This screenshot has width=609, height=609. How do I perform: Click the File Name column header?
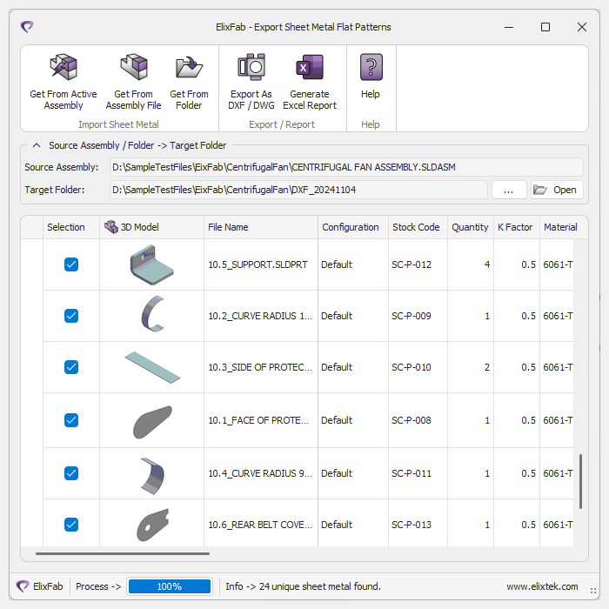[261, 227]
